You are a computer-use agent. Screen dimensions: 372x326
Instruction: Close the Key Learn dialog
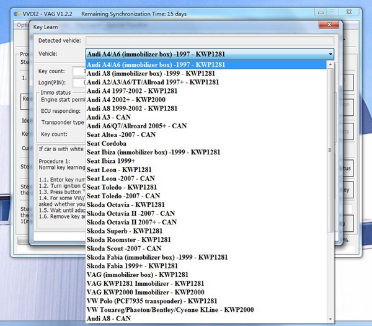click(x=329, y=25)
